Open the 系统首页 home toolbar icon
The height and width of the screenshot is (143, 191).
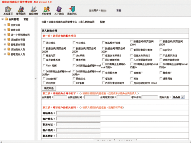point(8,10)
